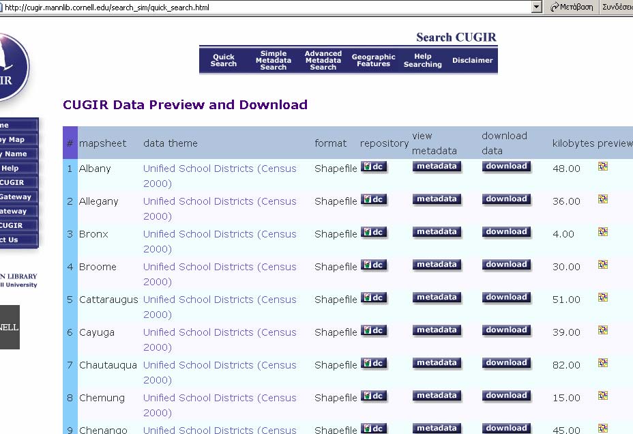View metadata for the Bronx row
The width and height of the screenshot is (633, 434).
pyautogui.click(x=437, y=232)
